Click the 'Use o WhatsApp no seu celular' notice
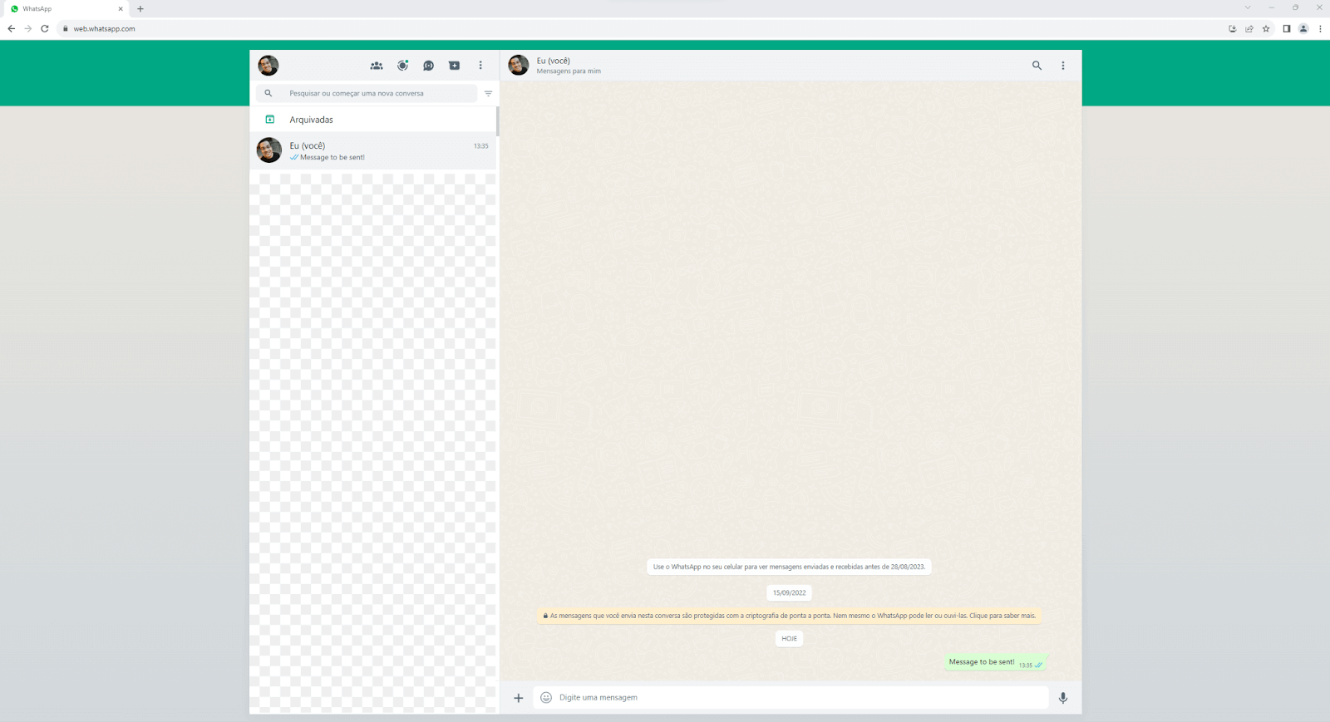This screenshot has width=1330, height=722. [789, 567]
